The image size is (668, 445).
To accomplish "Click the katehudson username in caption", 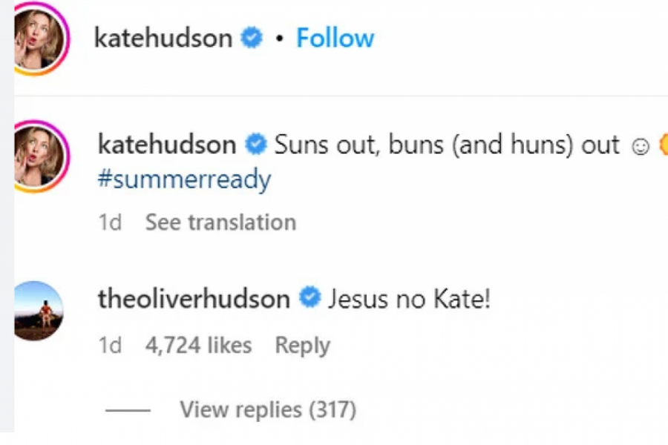I will [167, 145].
